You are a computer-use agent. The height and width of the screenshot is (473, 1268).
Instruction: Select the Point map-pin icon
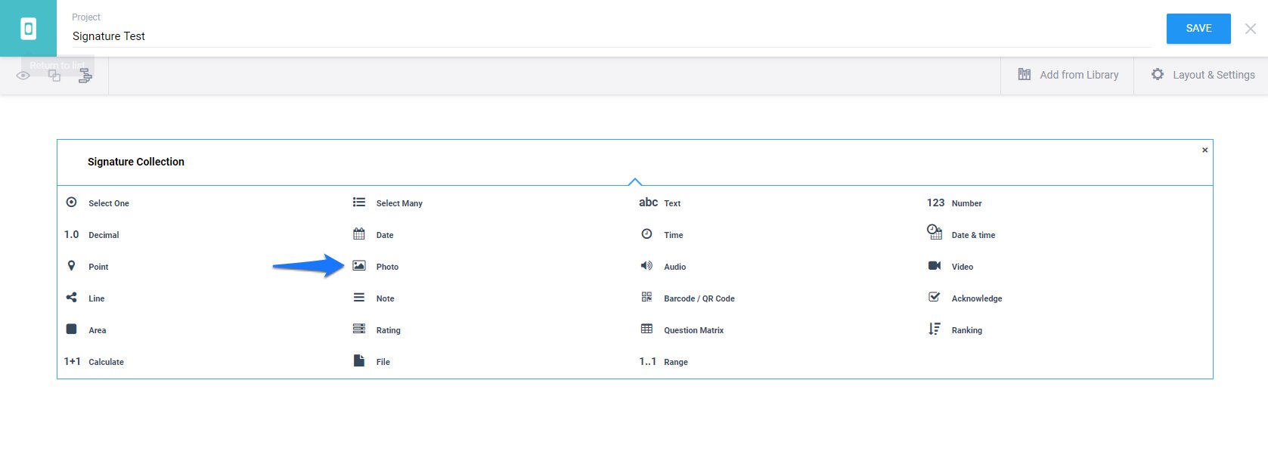click(x=72, y=266)
